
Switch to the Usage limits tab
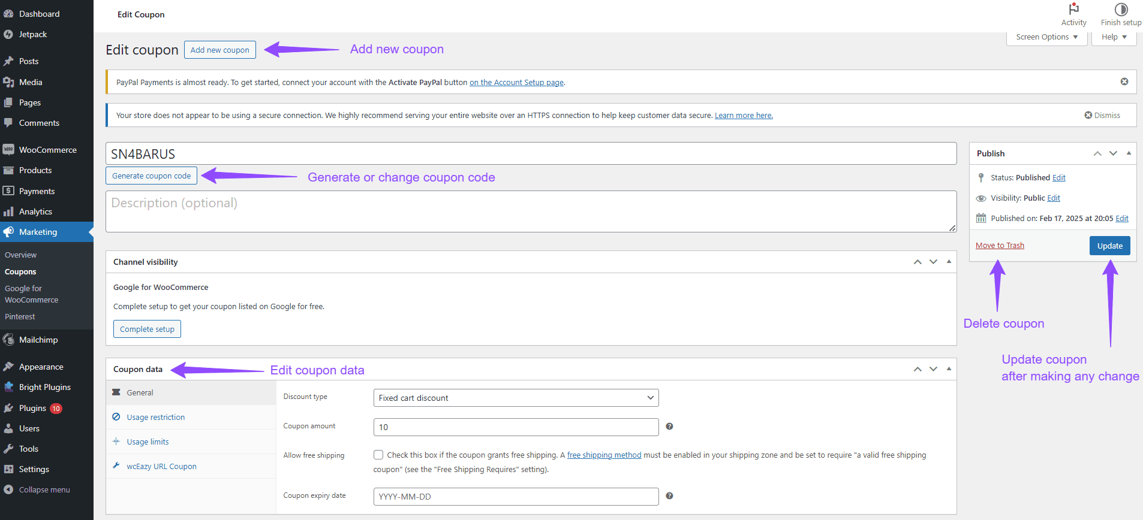[148, 442]
